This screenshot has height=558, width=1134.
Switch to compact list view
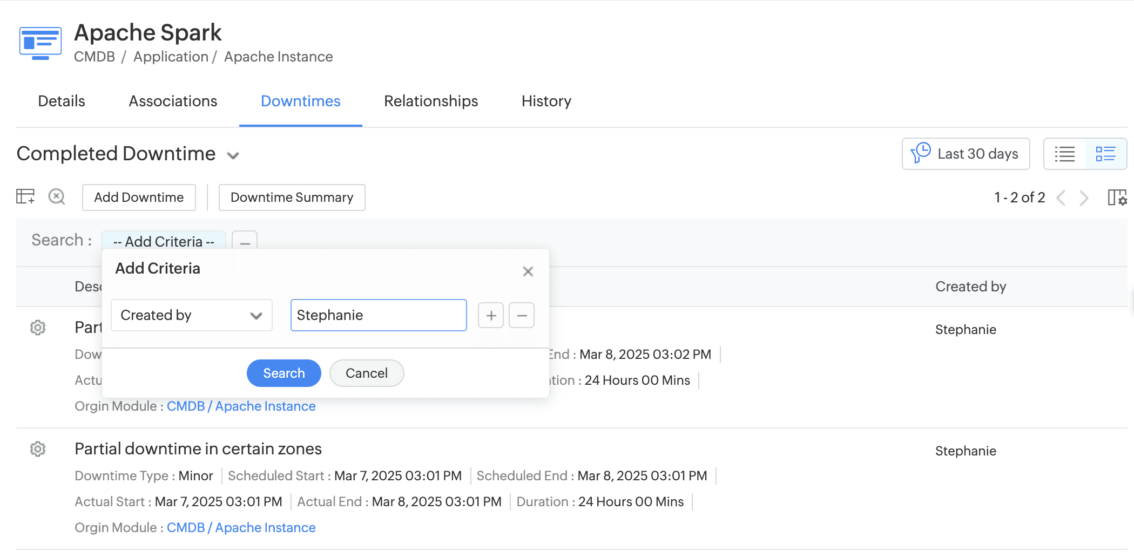coord(1065,154)
